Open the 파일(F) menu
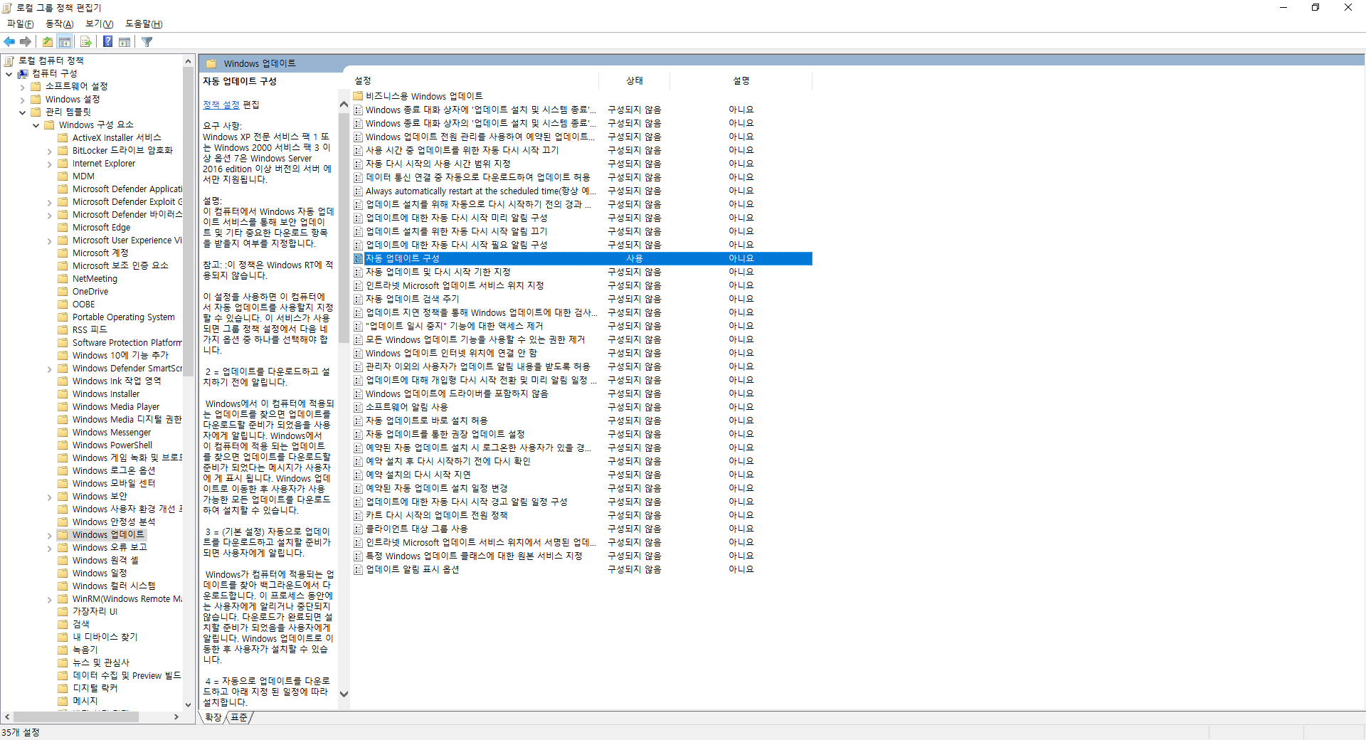Image resolution: width=1366 pixels, height=740 pixels. [x=20, y=24]
